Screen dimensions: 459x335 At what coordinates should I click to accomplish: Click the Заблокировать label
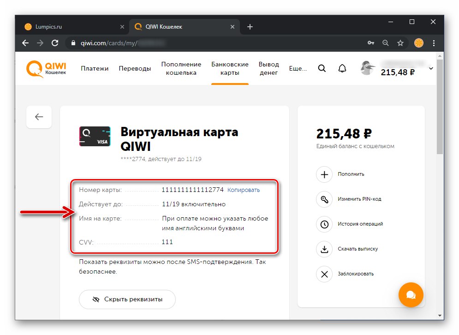(x=356, y=274)
